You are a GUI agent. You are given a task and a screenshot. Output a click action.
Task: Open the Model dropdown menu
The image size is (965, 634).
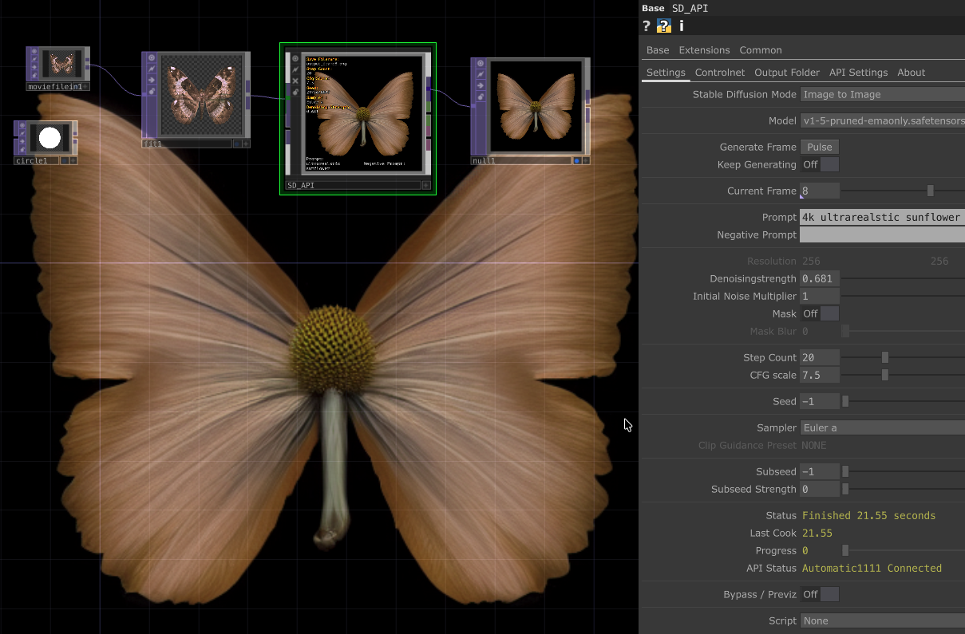pos(881,121)
